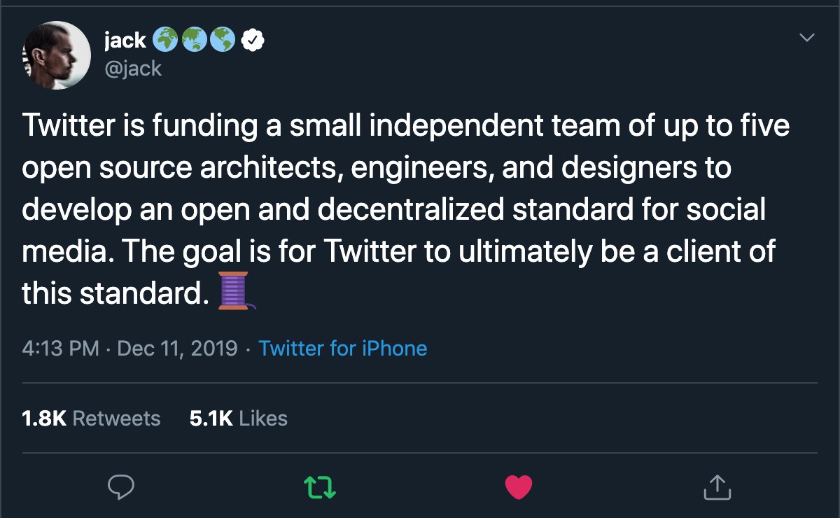Unlike the tweet with the red heart
This screenshot has width=840, height=518.
click(519, 486)
